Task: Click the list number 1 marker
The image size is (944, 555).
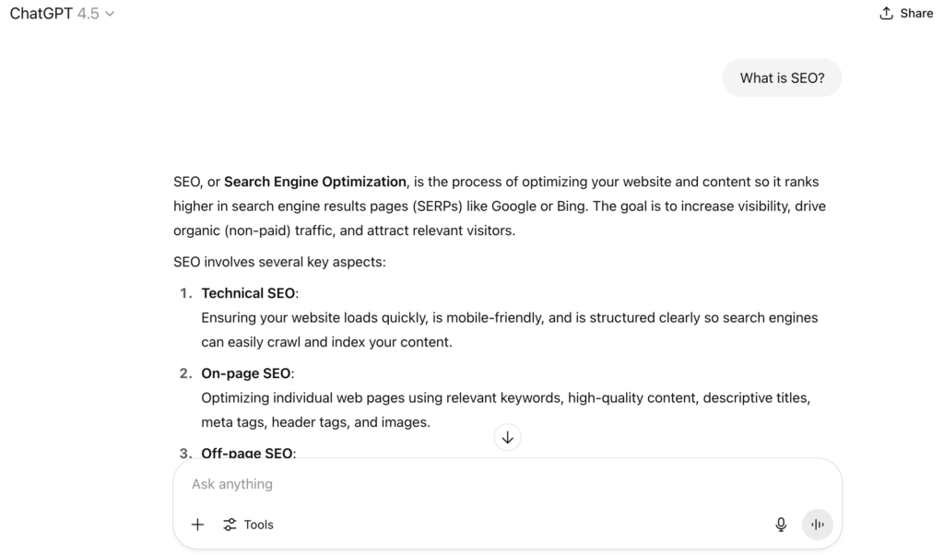Action: 184,293
